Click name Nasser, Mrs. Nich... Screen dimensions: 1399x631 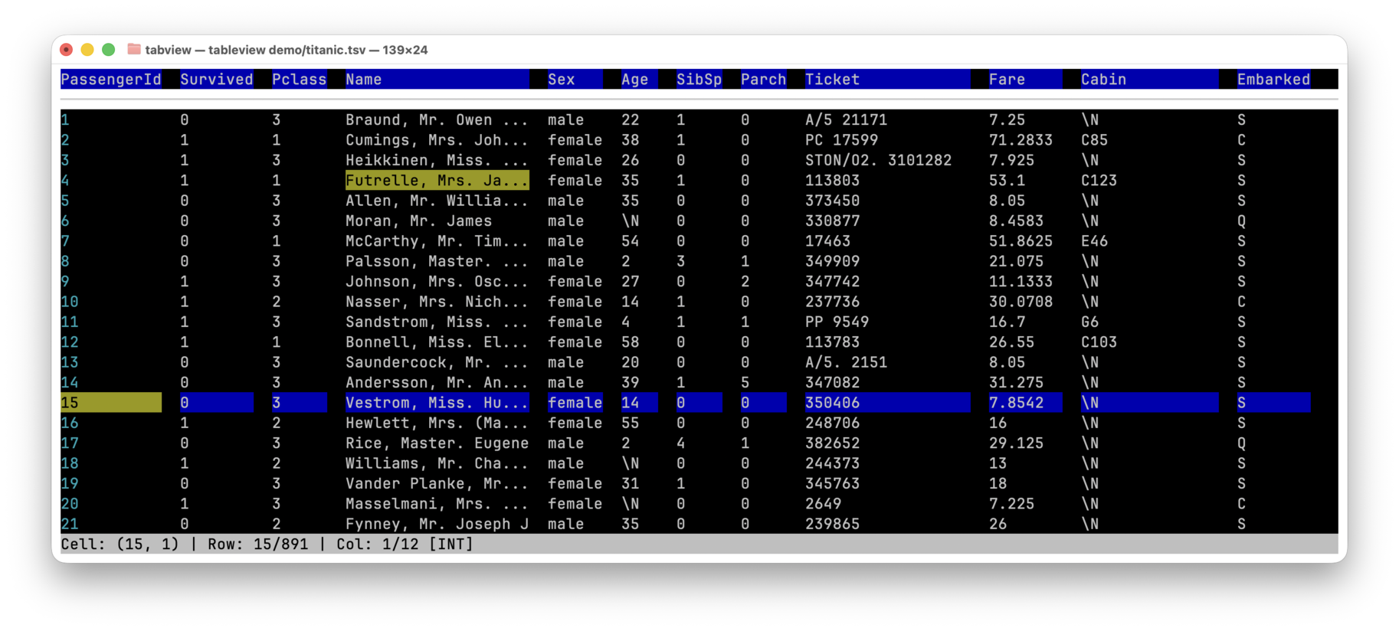coord(437,302)
